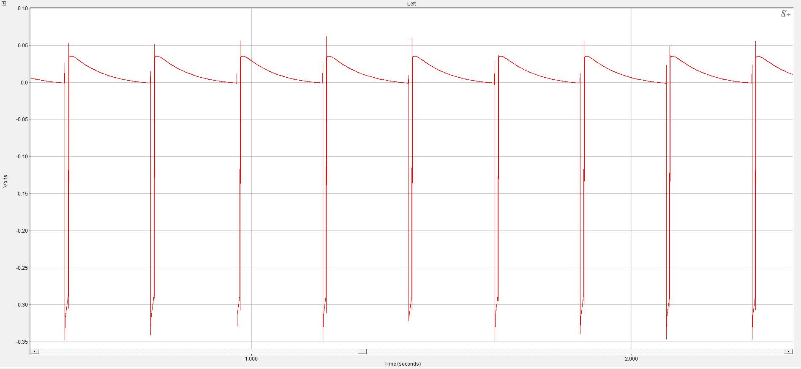Click the "Left" channel title above the plot
The width and height of the screenshot is (801, 369).
[411, 4]
